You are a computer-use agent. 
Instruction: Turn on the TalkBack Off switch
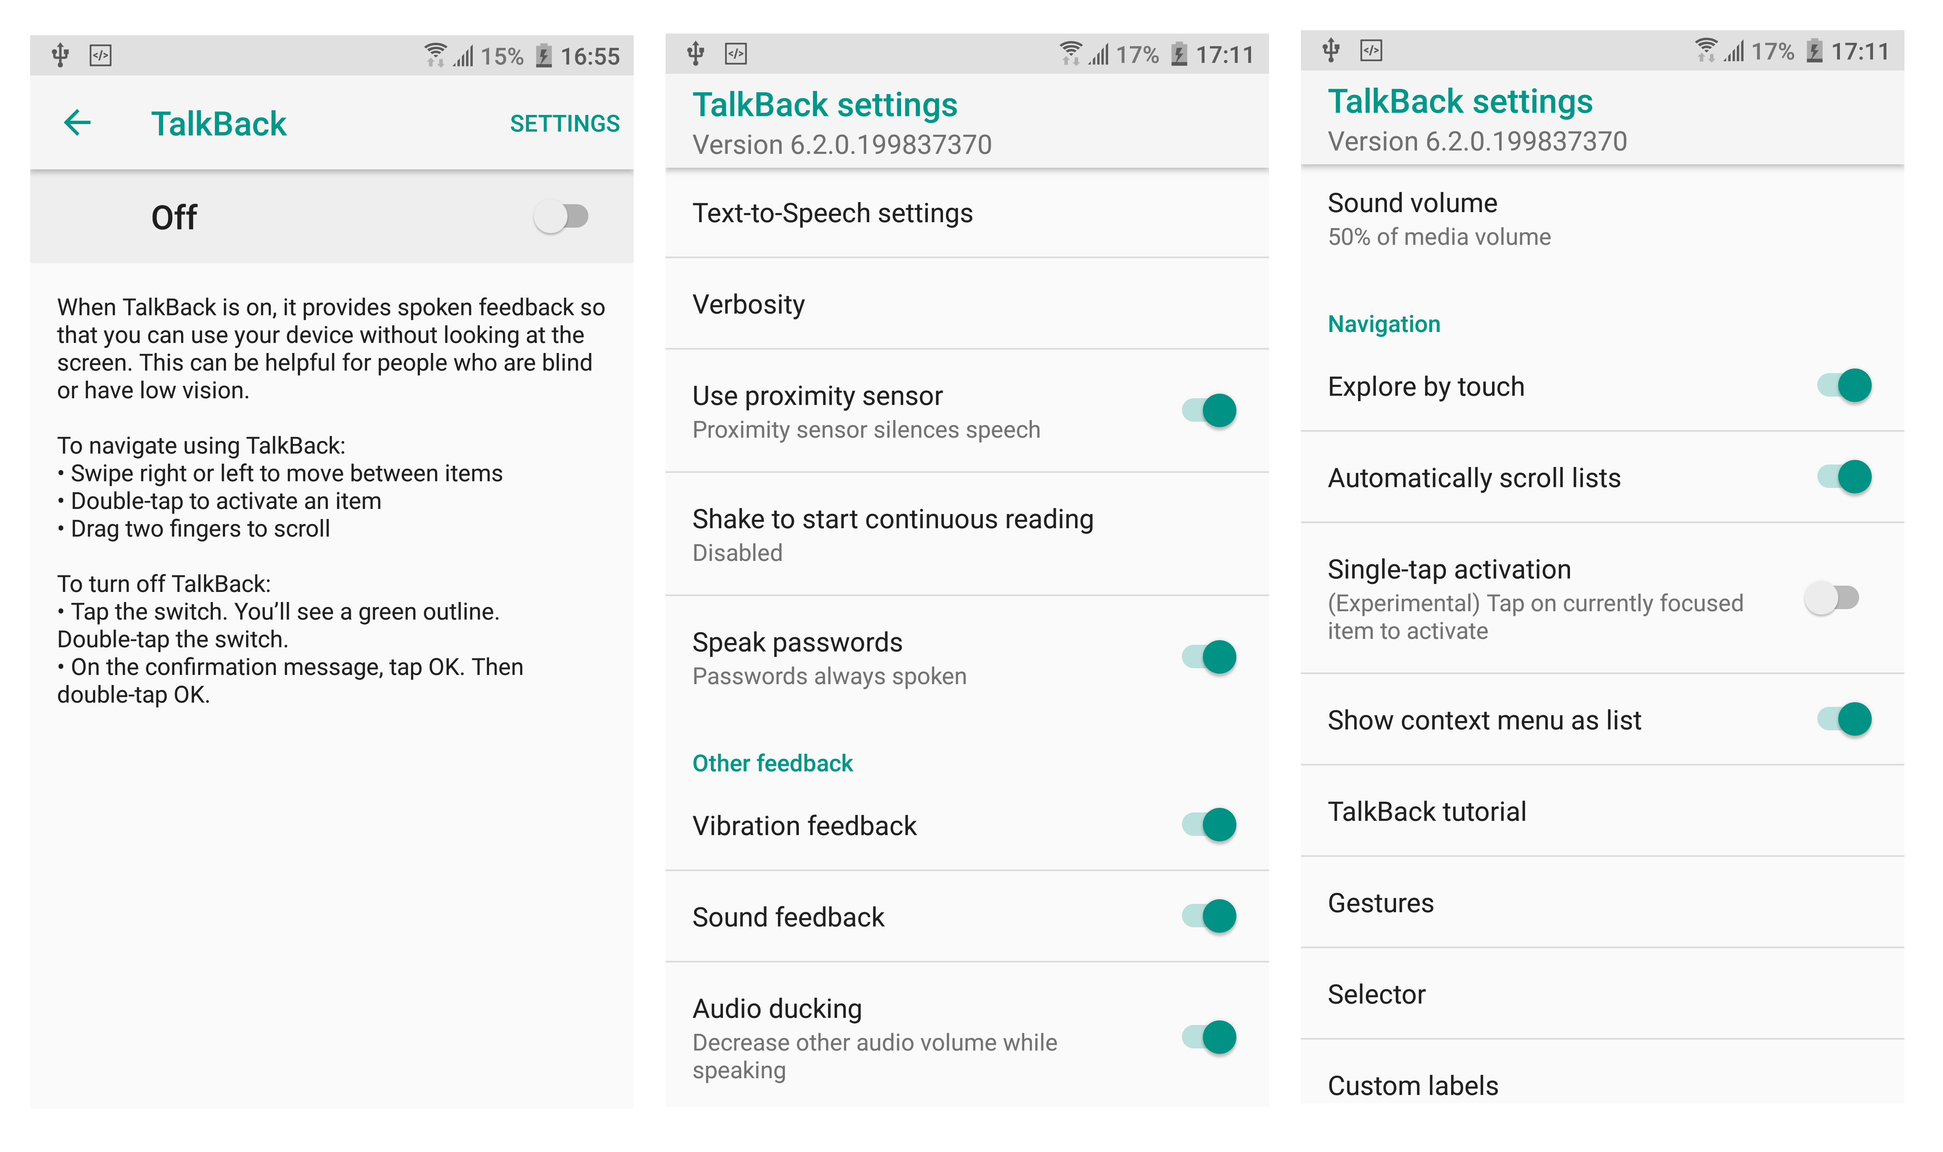click(x=561, y=217)
